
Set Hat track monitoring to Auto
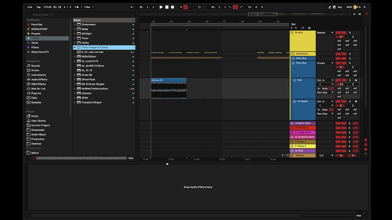(325, 88)
